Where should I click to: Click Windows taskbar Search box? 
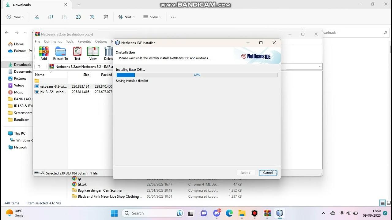[153, 213]
